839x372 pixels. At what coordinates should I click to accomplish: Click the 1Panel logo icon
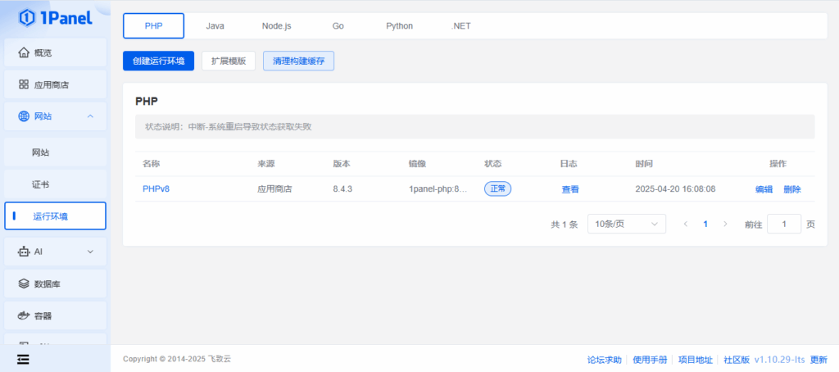(x=27, y=16)
